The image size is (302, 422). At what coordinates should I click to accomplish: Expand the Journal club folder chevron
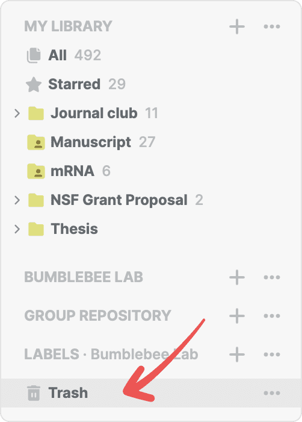pos(17,113)
